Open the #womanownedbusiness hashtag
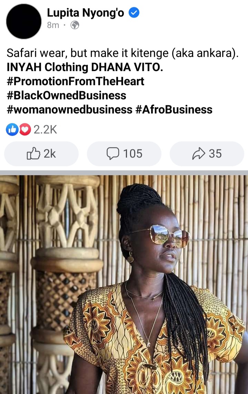This screenshot has height=394, width=248. [x=69, y=110]
